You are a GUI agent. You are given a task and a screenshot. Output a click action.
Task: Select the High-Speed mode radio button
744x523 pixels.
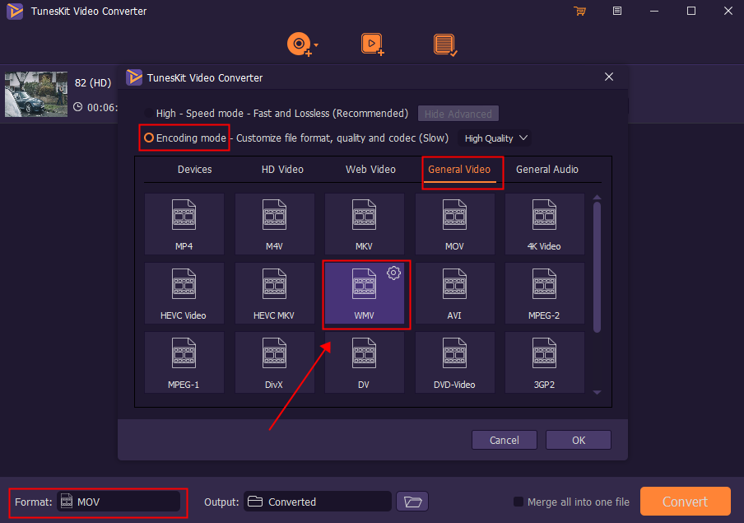click(149, 113)
